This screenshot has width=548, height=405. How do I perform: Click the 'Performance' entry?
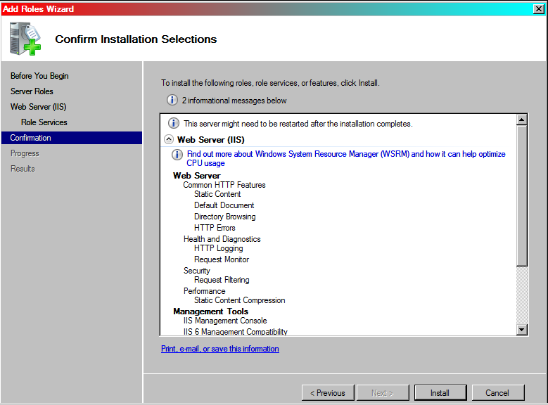pyautogui.click(x=205, y=291)
